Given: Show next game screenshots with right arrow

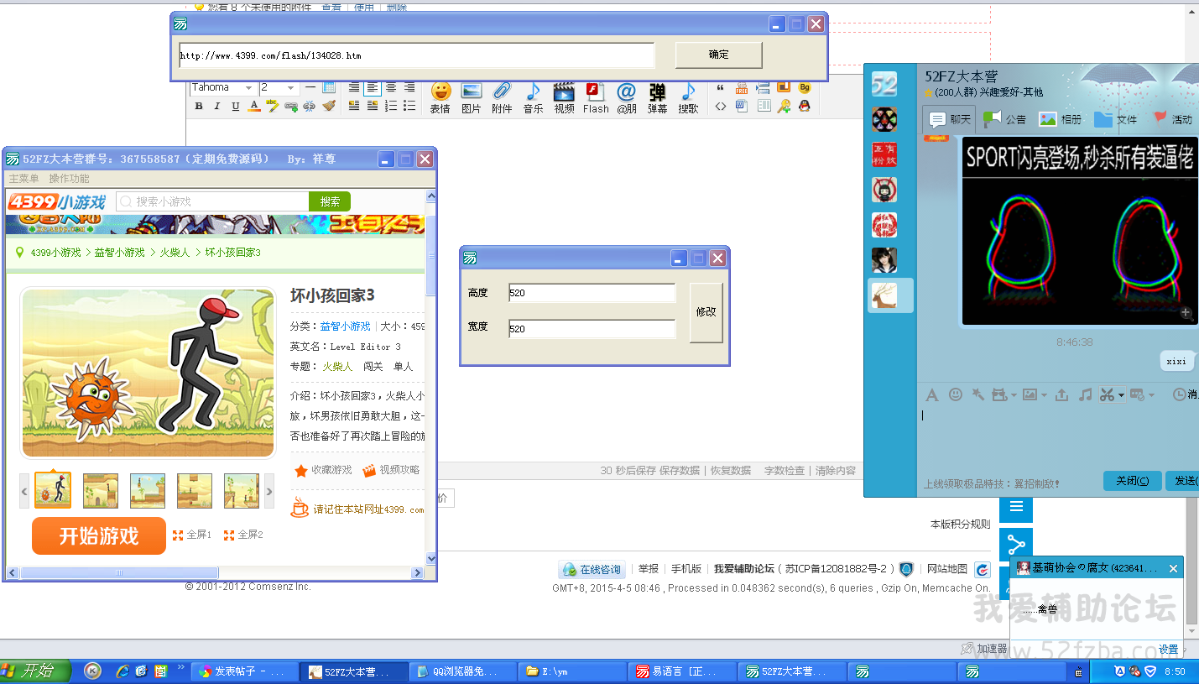Looking at the screenshot, I should pyautogui.click(x=268, y=491).
